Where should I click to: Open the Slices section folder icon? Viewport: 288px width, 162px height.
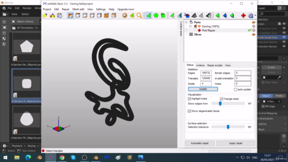pyautogui.click(x=254, y=35)
